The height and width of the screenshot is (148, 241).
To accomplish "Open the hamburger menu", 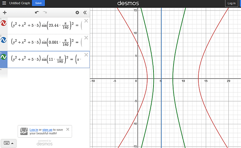I will click(3, 3).
